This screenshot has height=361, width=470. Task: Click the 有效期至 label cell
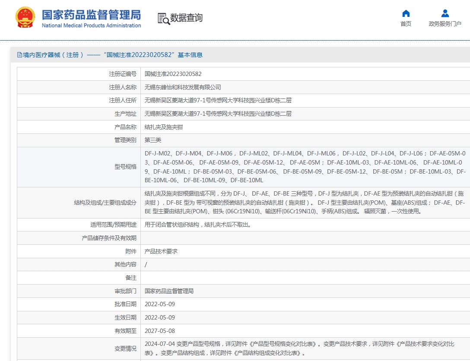pyautogui.click(x=79, y=331)
